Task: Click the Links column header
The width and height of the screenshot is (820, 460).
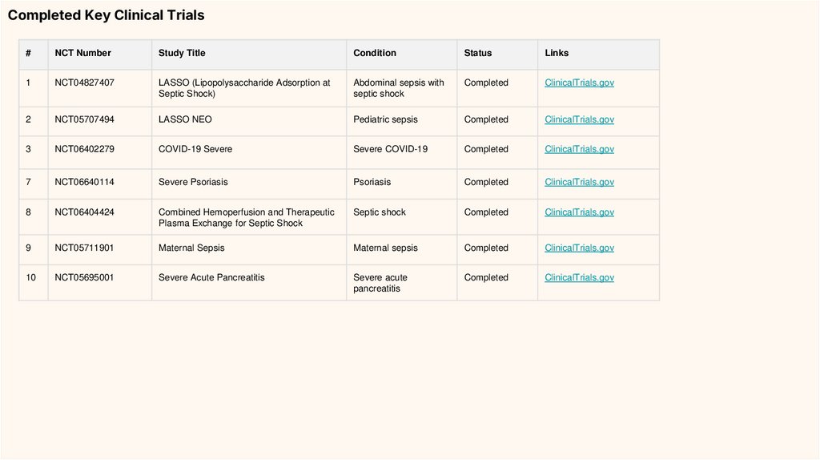Action: 557,53
